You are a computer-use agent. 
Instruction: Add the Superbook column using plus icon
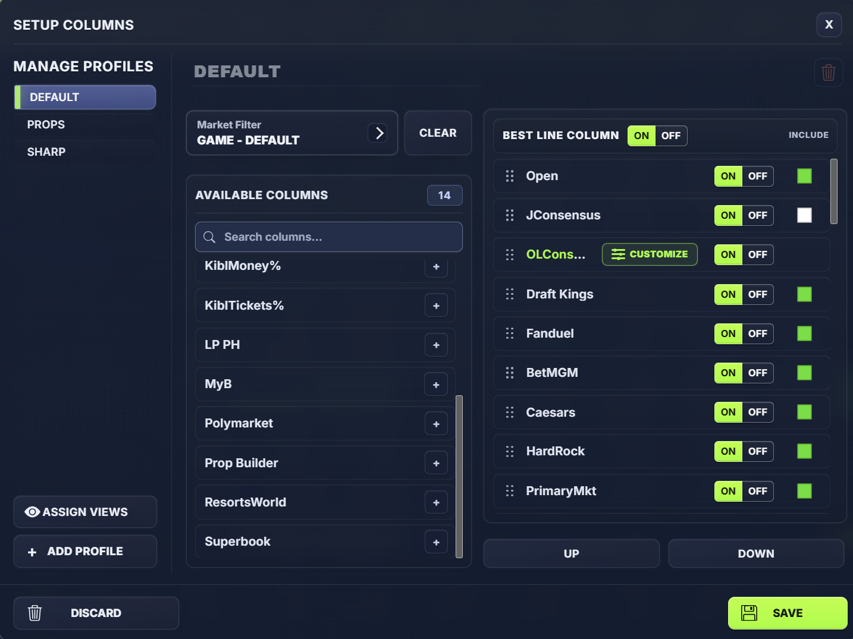(x=436, y=542)
